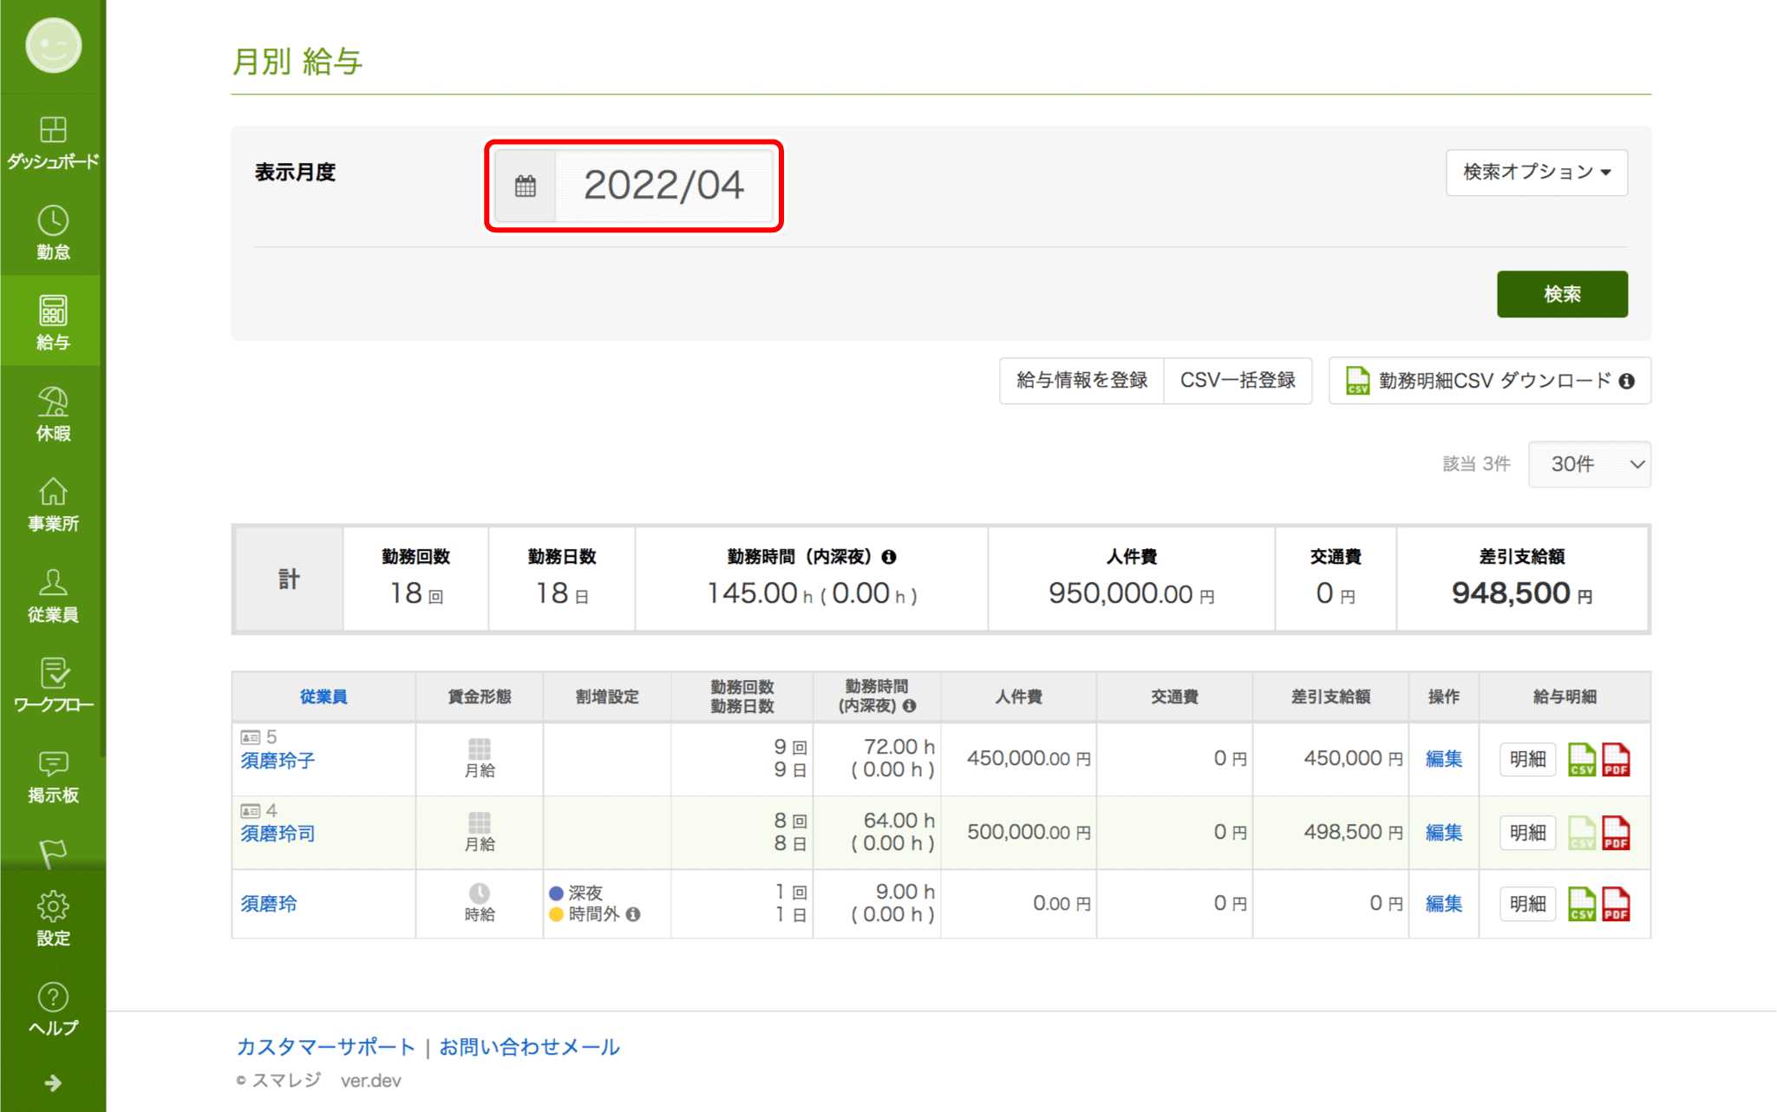The image size is (1777, 1112).
Task: Sort by 従業員 column header
Action: point(323,697)
